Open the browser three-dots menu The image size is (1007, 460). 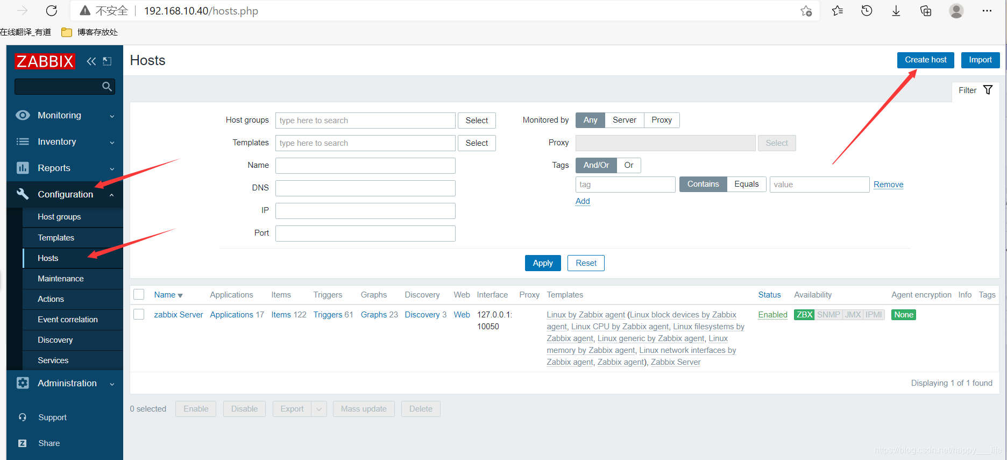[x=987, y=11]
